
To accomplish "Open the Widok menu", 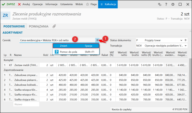I will point(79,4).
